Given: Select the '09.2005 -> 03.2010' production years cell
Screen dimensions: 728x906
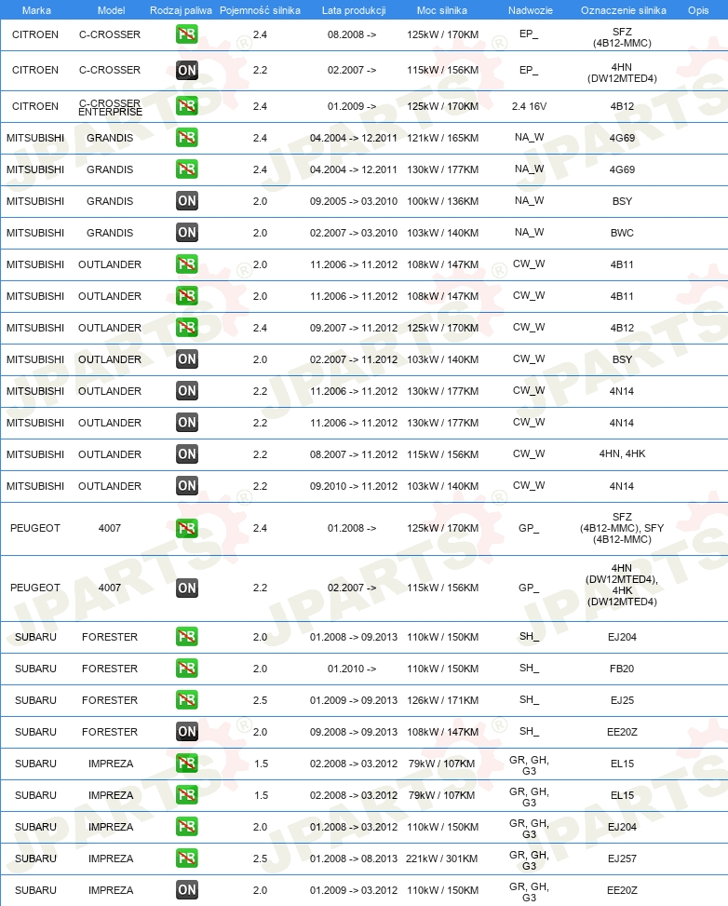Looking at the screenshot, I should click(354, 201).
